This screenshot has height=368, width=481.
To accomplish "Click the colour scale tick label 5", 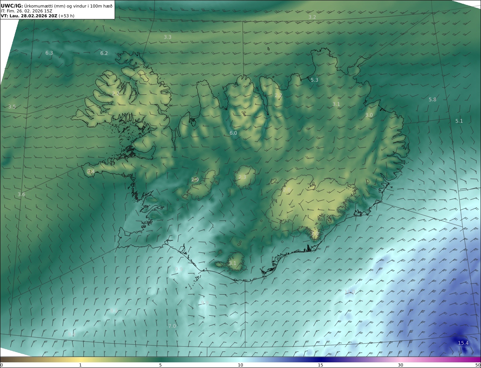I will pos(160,365).
